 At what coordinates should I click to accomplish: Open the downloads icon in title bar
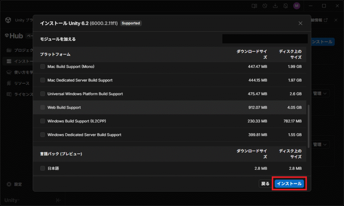pos(275,6)
